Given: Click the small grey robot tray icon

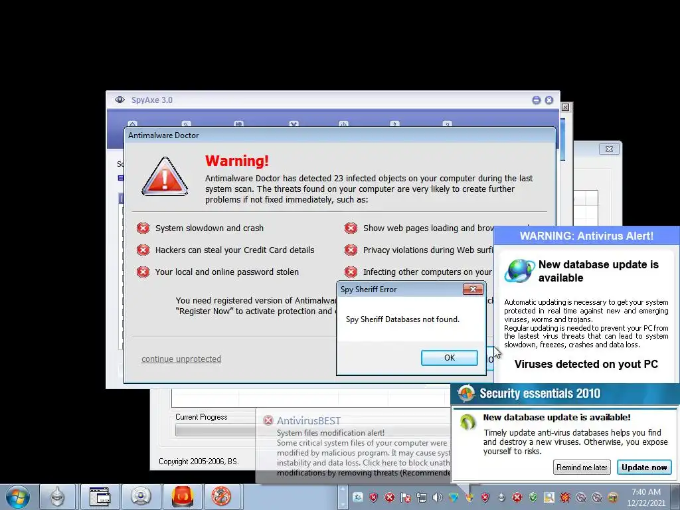Looking at the screenshot, I should click(x=501, y=497).
